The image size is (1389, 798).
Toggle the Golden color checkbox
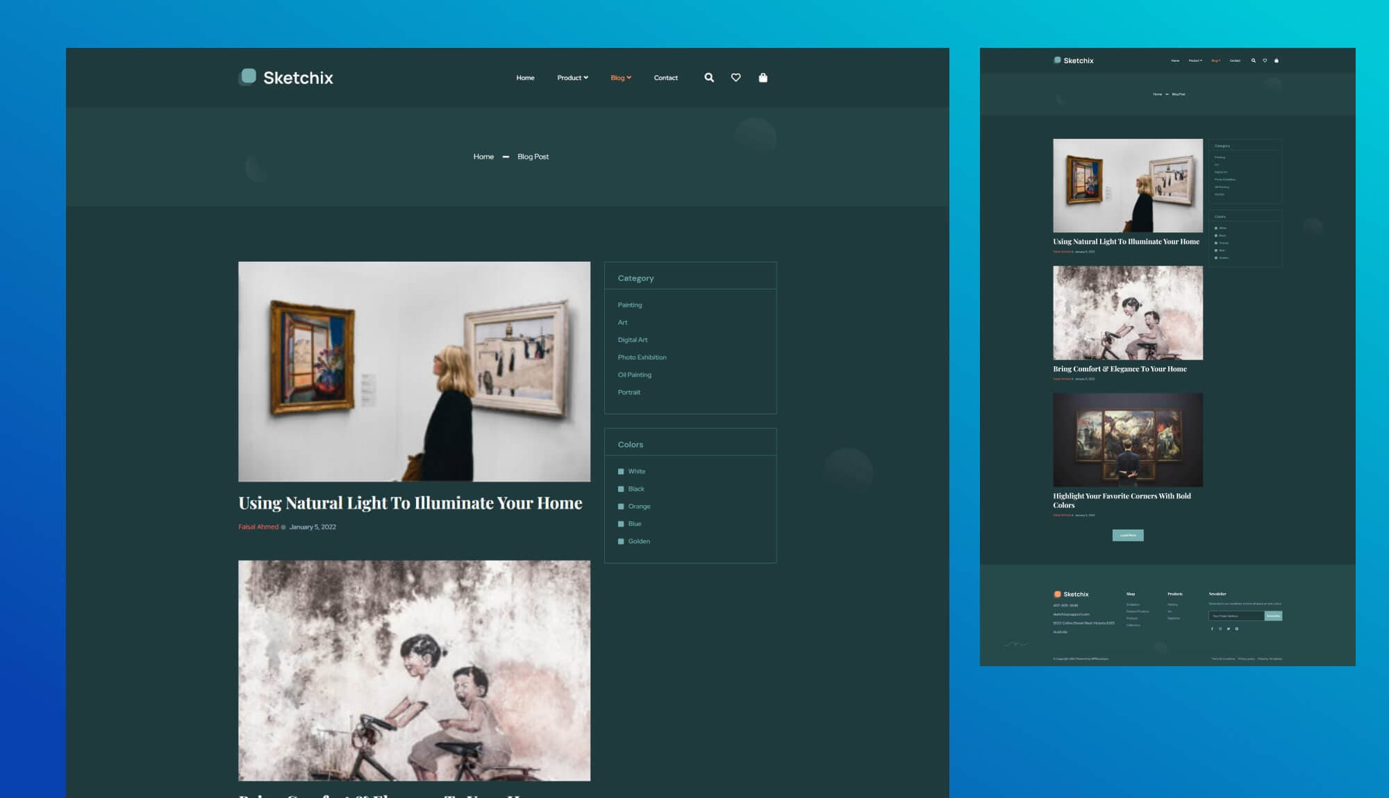pos(621,541)
